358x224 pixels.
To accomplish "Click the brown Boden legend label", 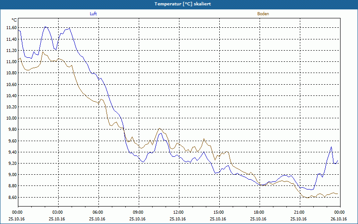I will [x=263, y=14].
